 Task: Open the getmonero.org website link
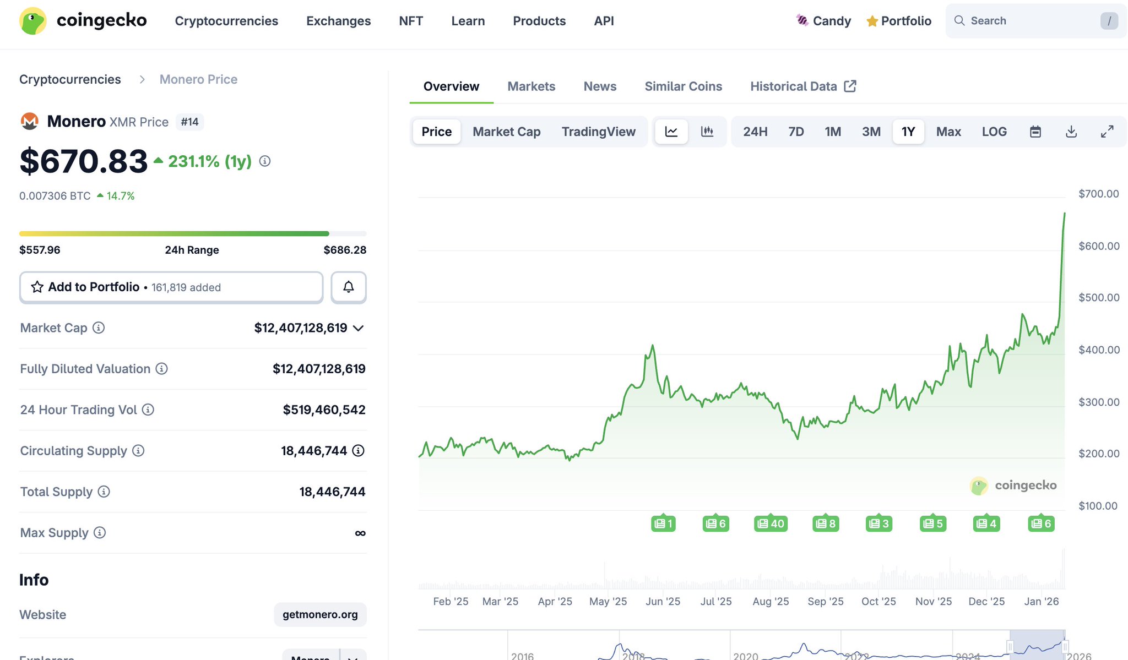click(x=320, y=614)
